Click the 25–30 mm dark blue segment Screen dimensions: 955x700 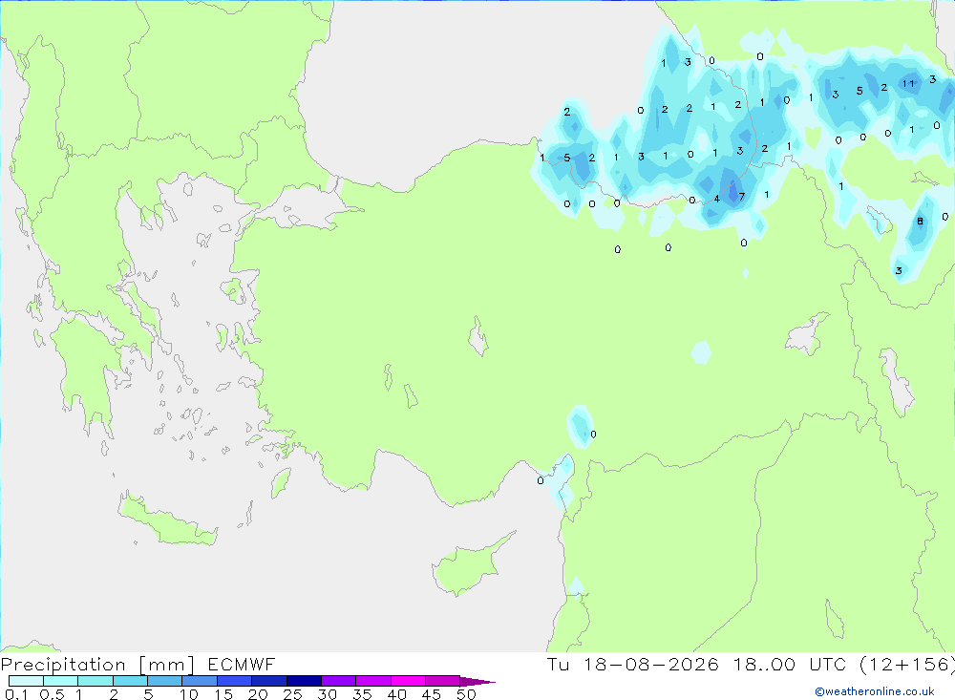tap(304, 681)
